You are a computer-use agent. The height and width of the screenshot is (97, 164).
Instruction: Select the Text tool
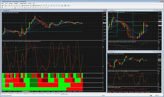tap(20, 8)
